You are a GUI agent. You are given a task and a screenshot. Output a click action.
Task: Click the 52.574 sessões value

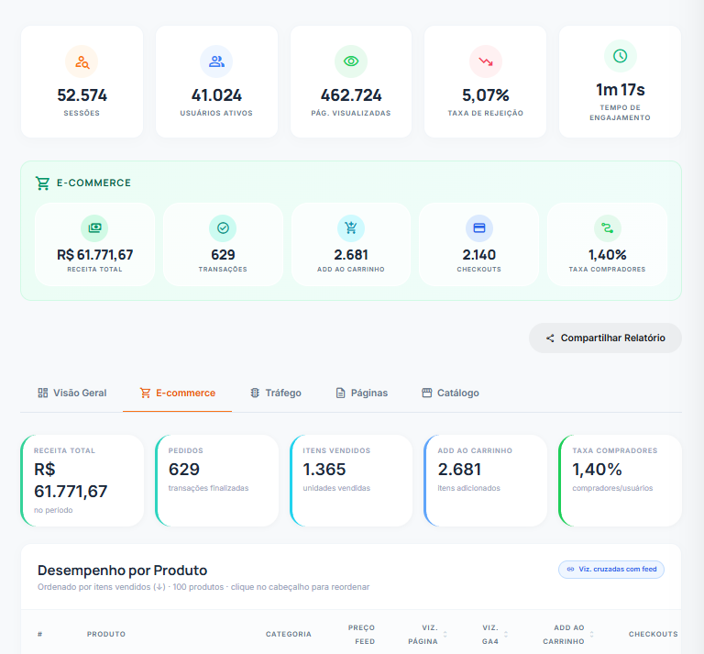[82, 95]
